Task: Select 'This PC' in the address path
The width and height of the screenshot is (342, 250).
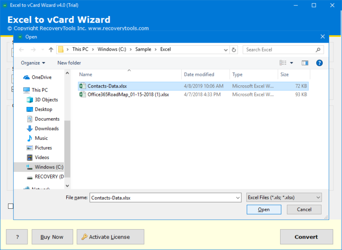Action: [80, 49]
